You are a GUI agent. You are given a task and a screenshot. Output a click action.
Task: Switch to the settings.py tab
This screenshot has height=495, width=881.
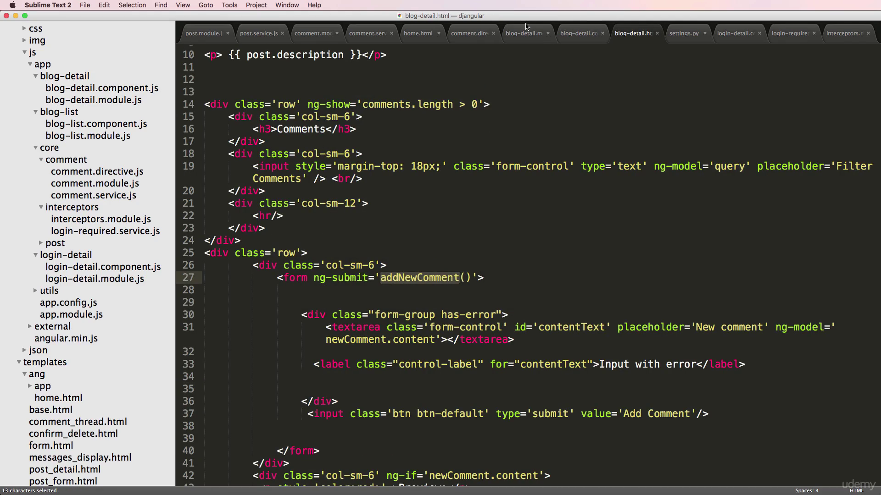tap(684, 33)
